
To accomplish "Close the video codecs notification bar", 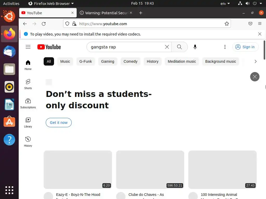I will coord(260,34).
